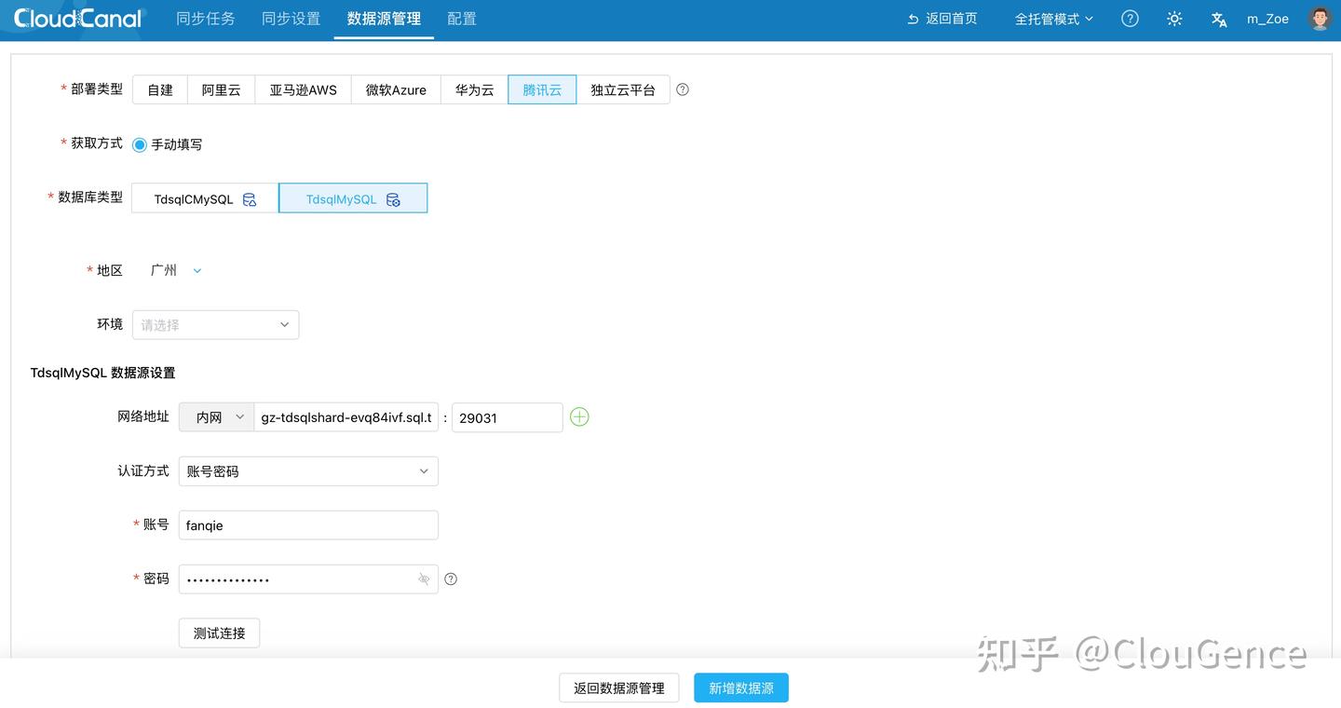The width and height of the screenshot is (1341, 708).
Task: Switch to 配置 tab
Action: click(462, 19)
